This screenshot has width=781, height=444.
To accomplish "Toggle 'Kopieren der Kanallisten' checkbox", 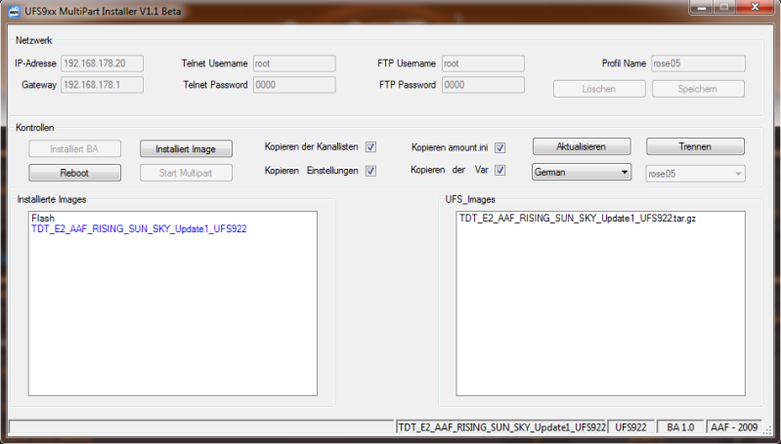I will [370, 147].
